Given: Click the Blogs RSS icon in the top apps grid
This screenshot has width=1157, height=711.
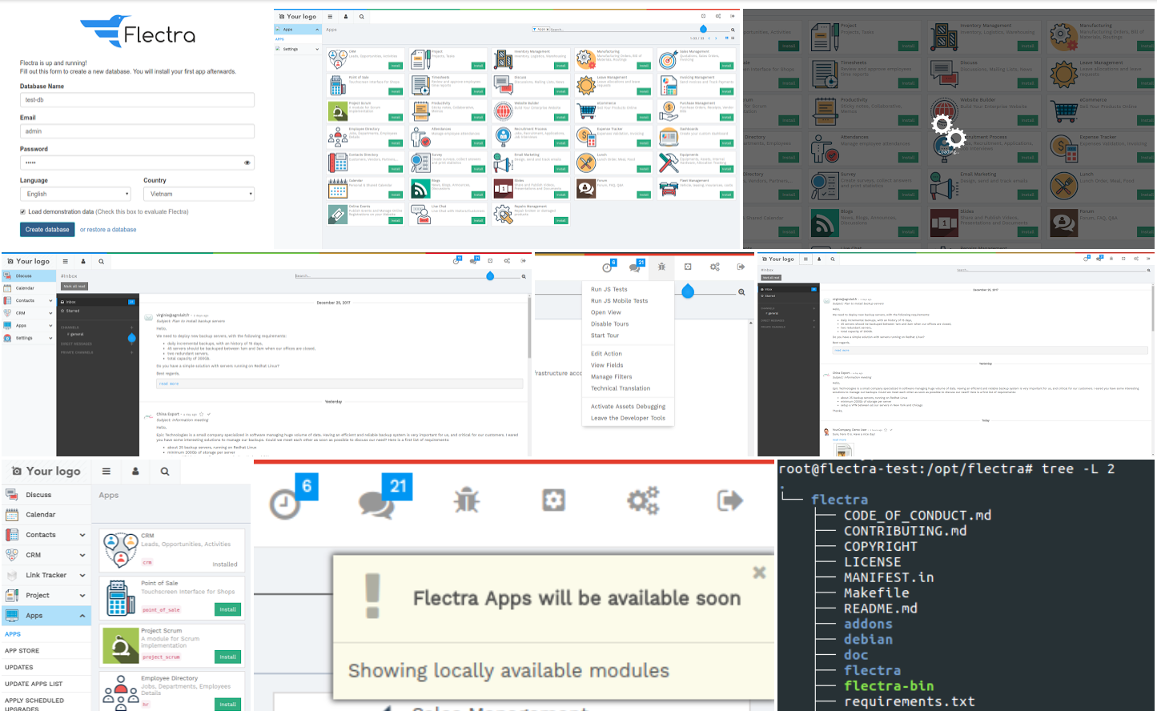Looking at the screenshot, I should coord(420,188).
